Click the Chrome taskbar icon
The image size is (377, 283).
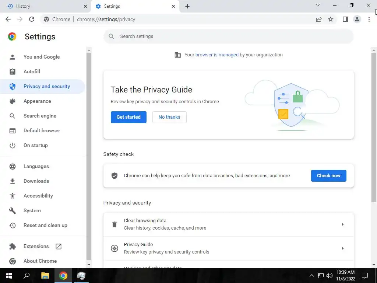coord(63,276)
